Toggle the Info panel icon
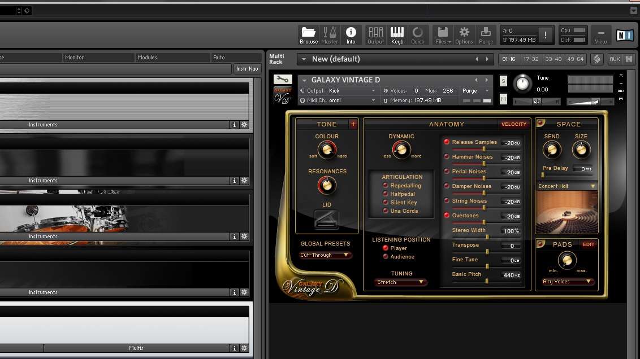This screenshot has width=640, height=359. pos(351,35)
